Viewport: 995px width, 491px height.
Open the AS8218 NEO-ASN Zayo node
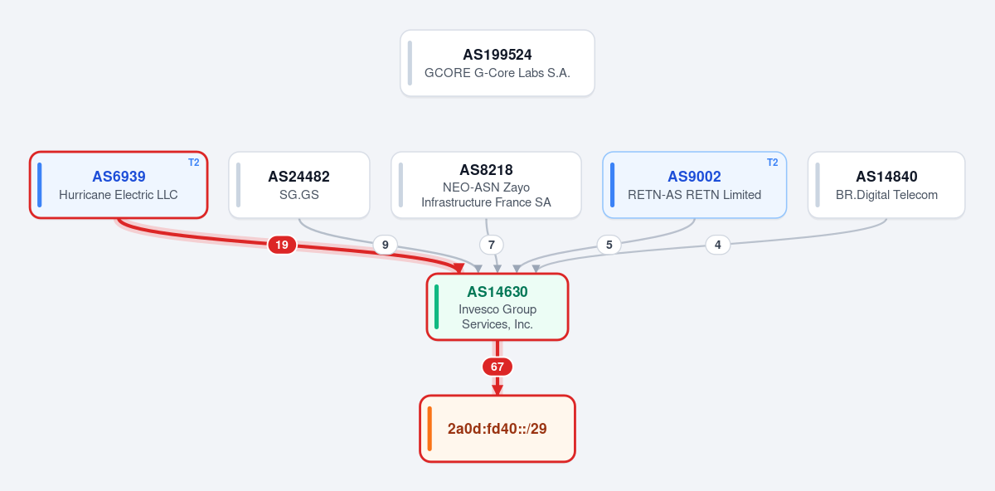486,185
